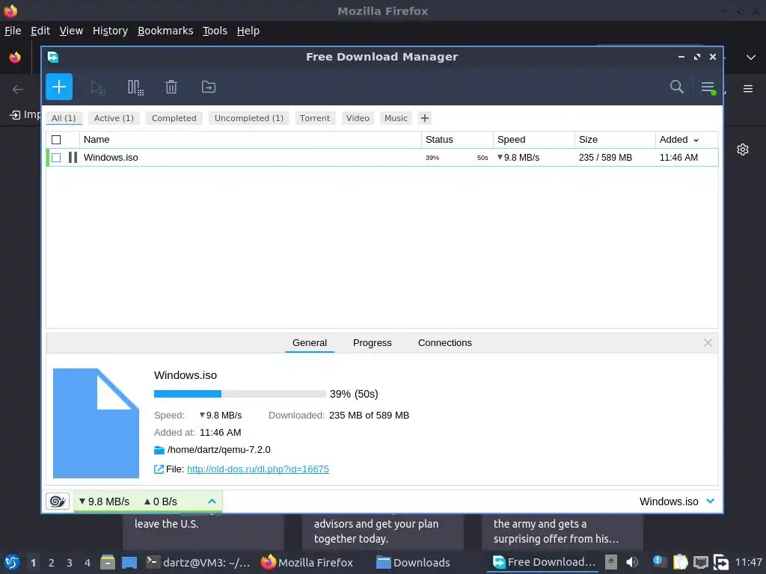Screen dimensions: 766x574
Task: Add a new download with the plus button
Action: tap(59, 87)
